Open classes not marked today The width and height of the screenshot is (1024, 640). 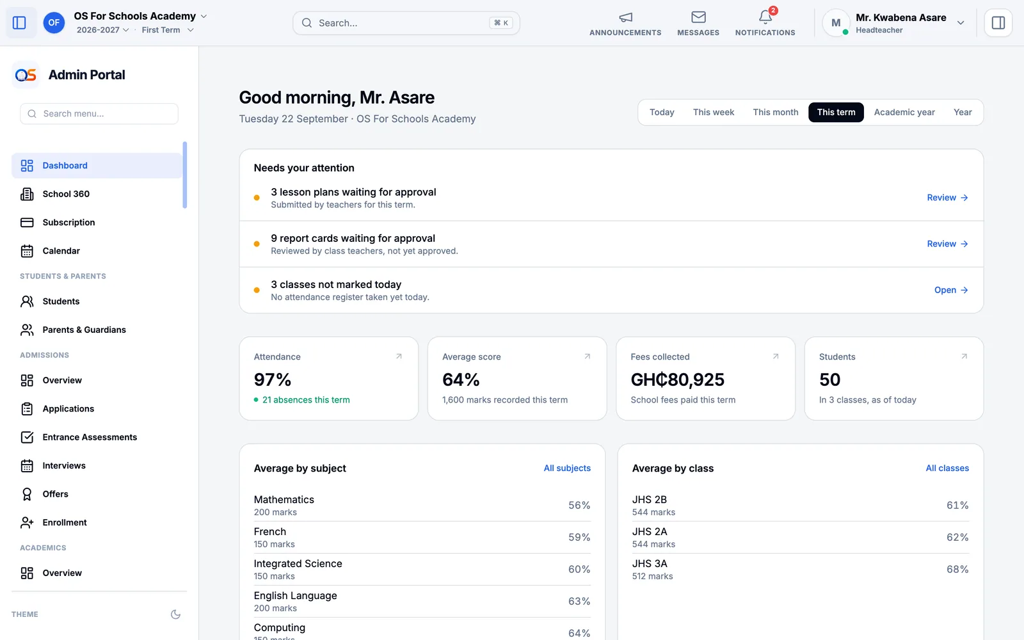(951, 290)
